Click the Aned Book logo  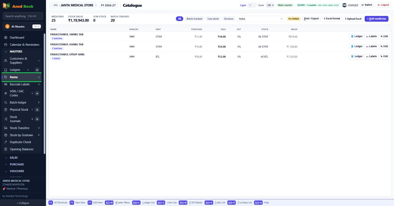click(18, 6)
